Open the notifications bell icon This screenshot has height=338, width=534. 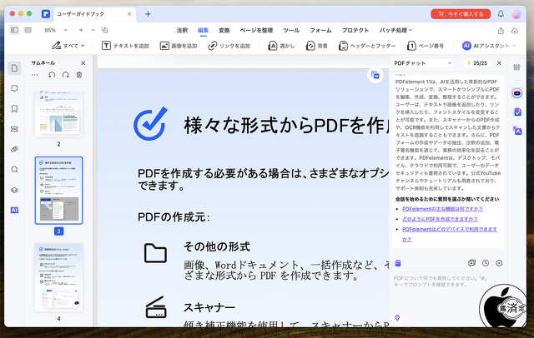(501, 14)
